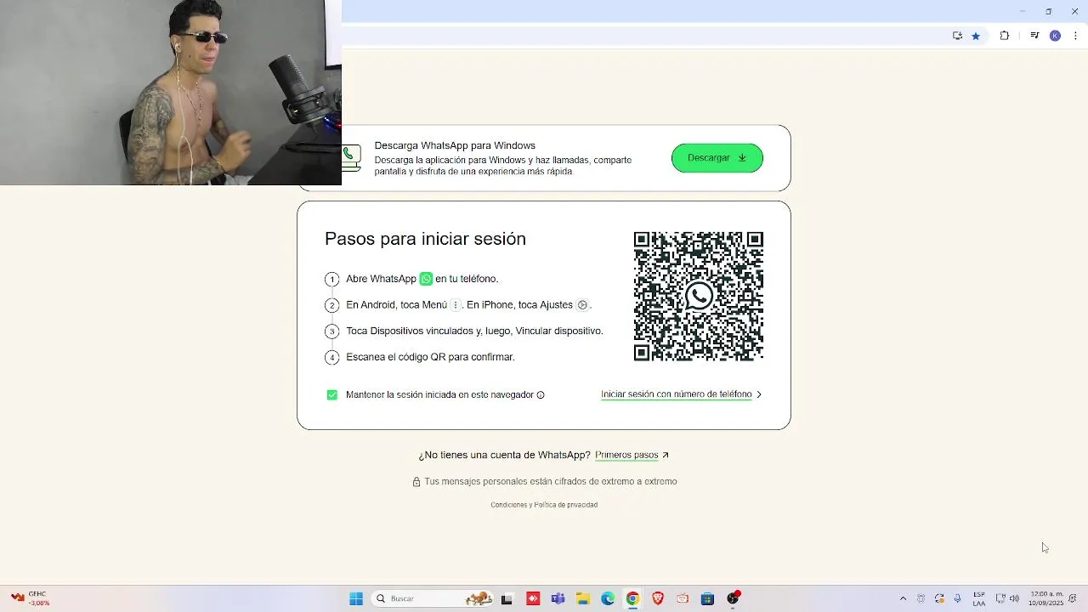Viewport: 1088px width, 612px height.
Task: Open the notifications bell icon in the taskbar
Action: click(x=1073, y=598)
